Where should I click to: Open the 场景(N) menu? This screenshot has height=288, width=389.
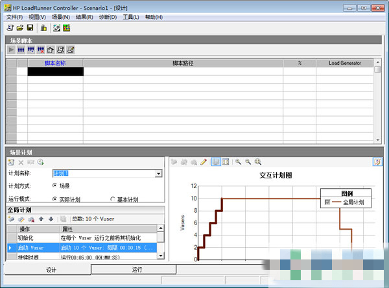61,17
